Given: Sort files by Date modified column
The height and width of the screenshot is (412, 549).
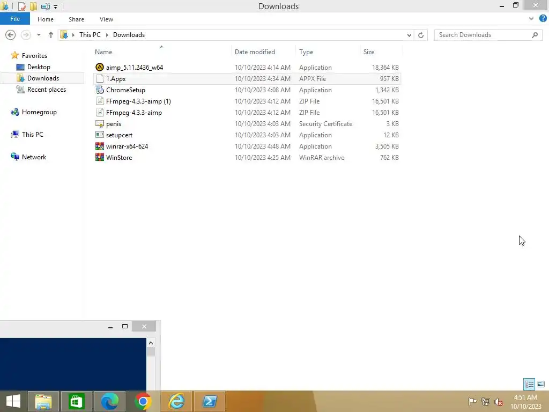Looking at the screenshot, I should (255, 52).
